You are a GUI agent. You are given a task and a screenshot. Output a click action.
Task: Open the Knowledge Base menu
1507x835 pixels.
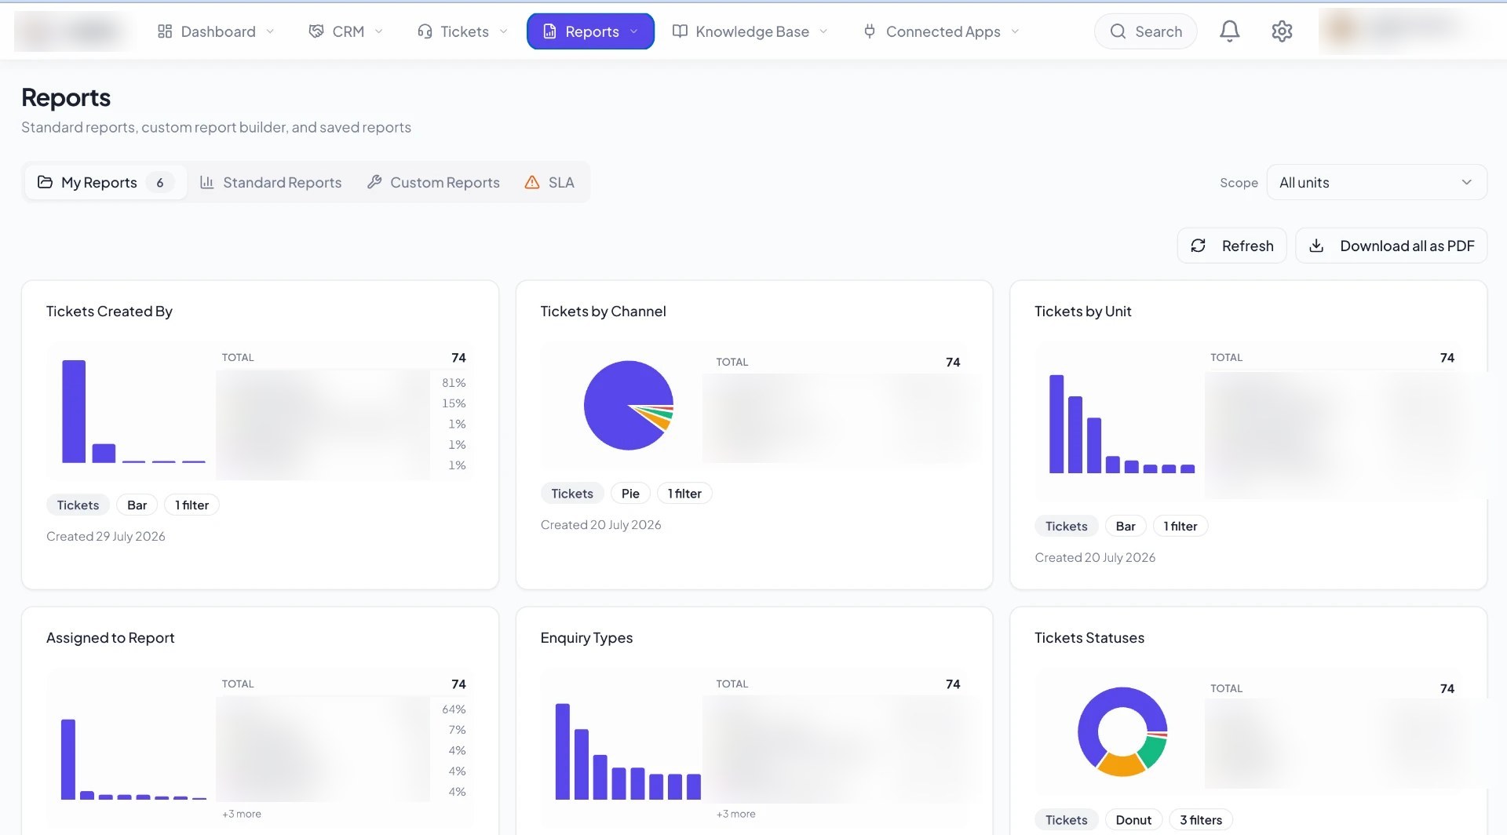tap(750, 31)
